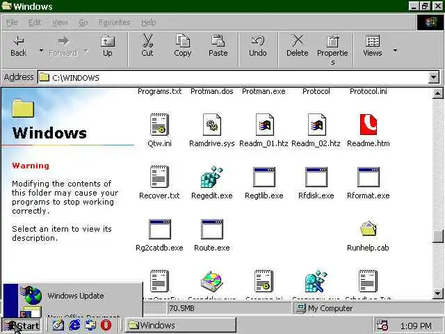
Task: Click the Start button
Action: pyautogui.click(x=22, y=325)
